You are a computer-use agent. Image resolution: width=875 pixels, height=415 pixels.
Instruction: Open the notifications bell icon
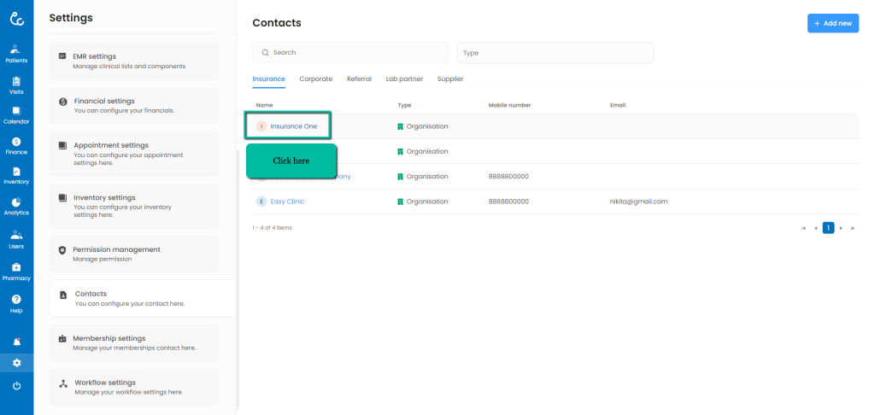click(x=16, y=341)
